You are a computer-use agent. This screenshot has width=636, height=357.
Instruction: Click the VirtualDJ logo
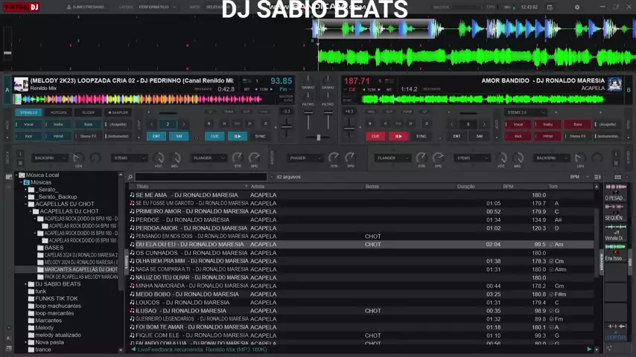[20, 7]
